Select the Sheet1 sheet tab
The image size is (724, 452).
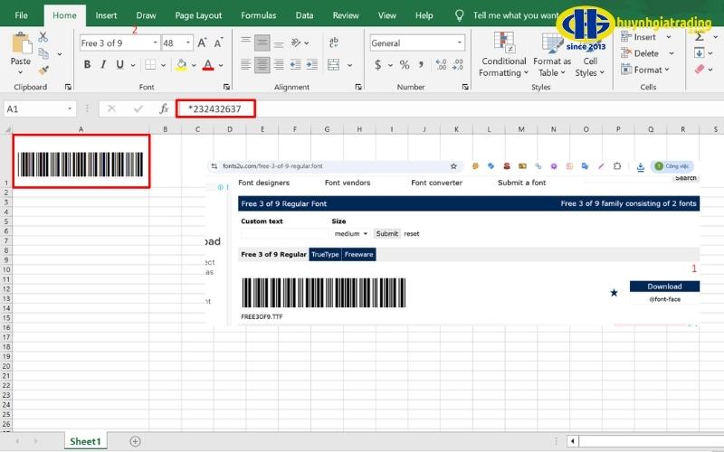85,441
